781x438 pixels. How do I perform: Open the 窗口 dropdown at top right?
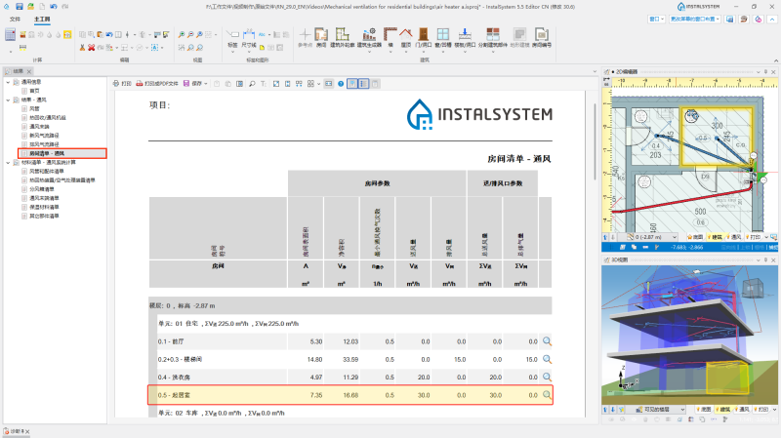point(656,19)
